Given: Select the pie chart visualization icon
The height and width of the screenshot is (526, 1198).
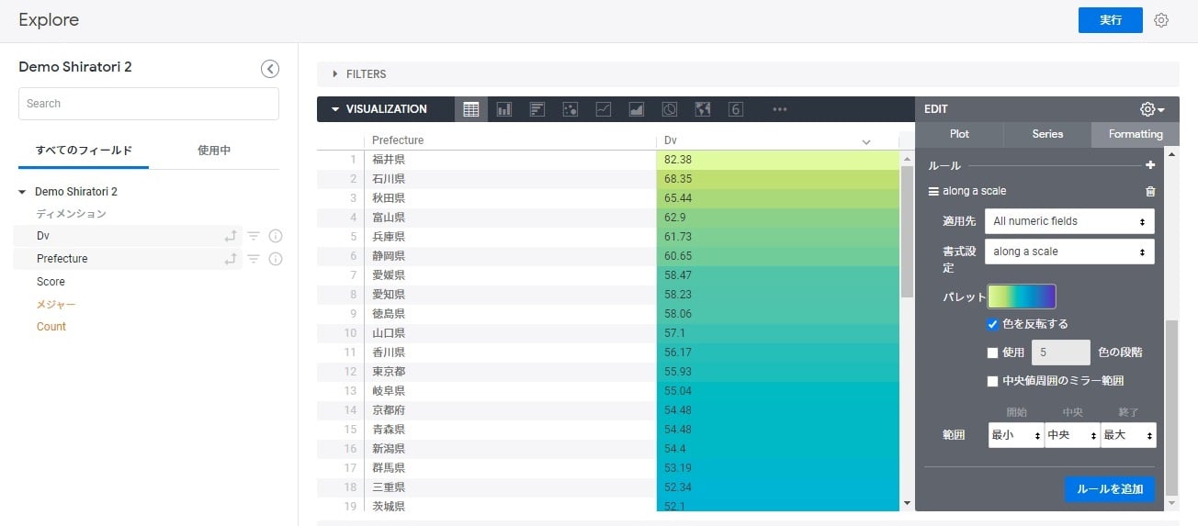Looking at the screenshot, I should 670,109.
